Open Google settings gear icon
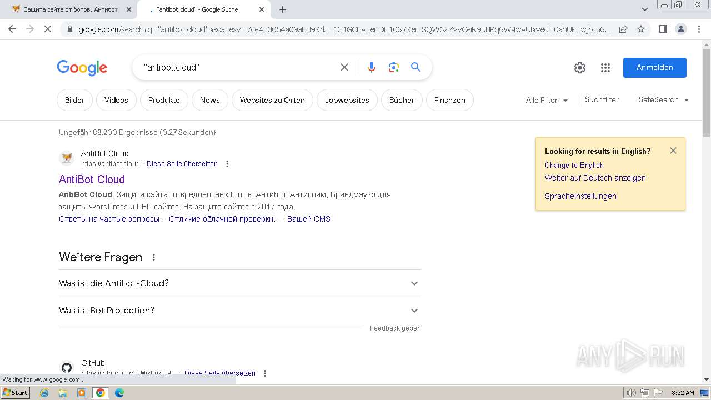Screen dimensions: 711x400 point(580,68)
